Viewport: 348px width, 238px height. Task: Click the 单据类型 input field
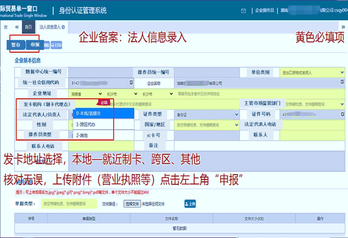(x=70, y=203)
